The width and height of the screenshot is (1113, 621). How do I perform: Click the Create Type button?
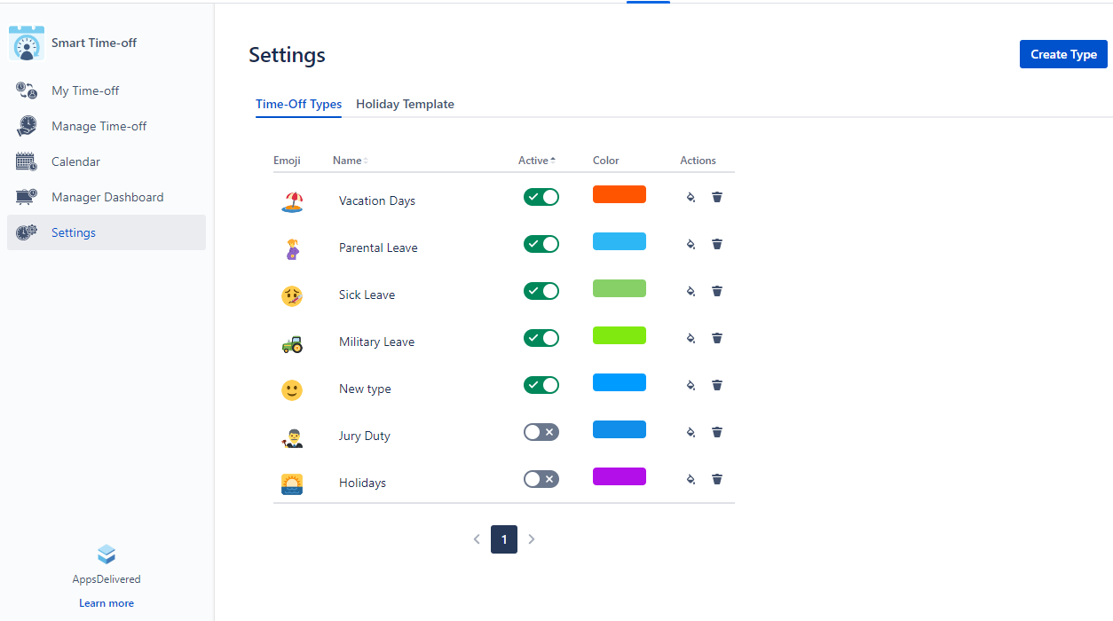pos(1063,54)
